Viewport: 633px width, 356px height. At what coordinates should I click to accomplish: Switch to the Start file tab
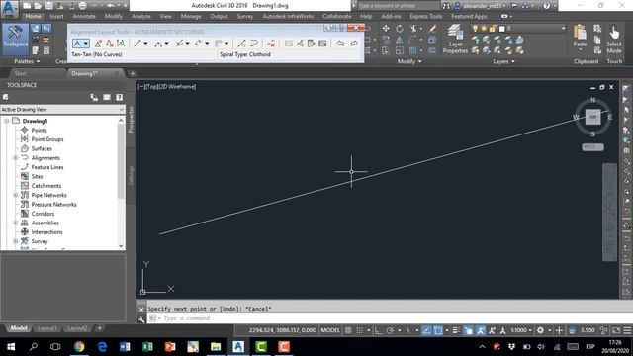(x=20, y=73)
